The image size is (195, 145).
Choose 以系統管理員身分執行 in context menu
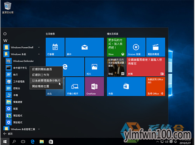point(46,81)
